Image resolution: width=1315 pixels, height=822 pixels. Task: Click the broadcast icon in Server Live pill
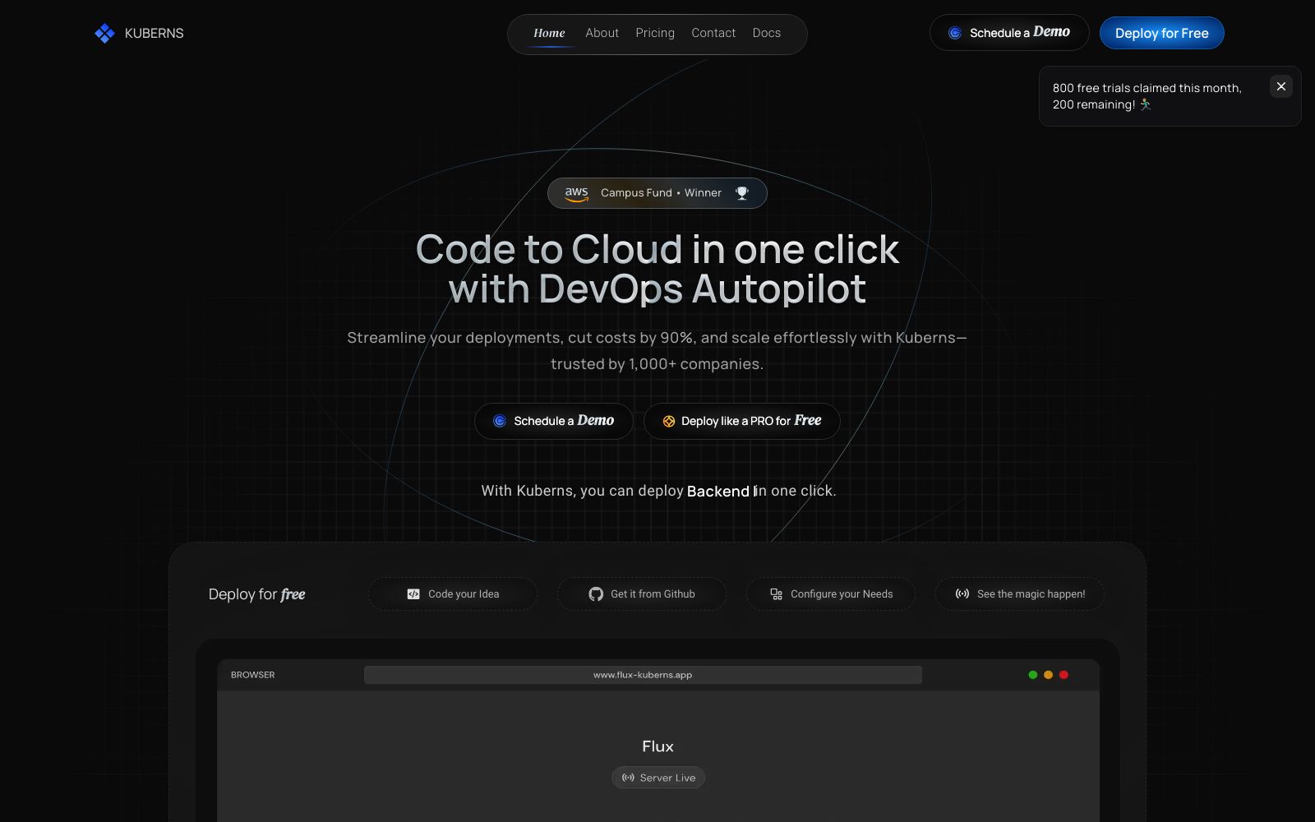click(628, 778)
